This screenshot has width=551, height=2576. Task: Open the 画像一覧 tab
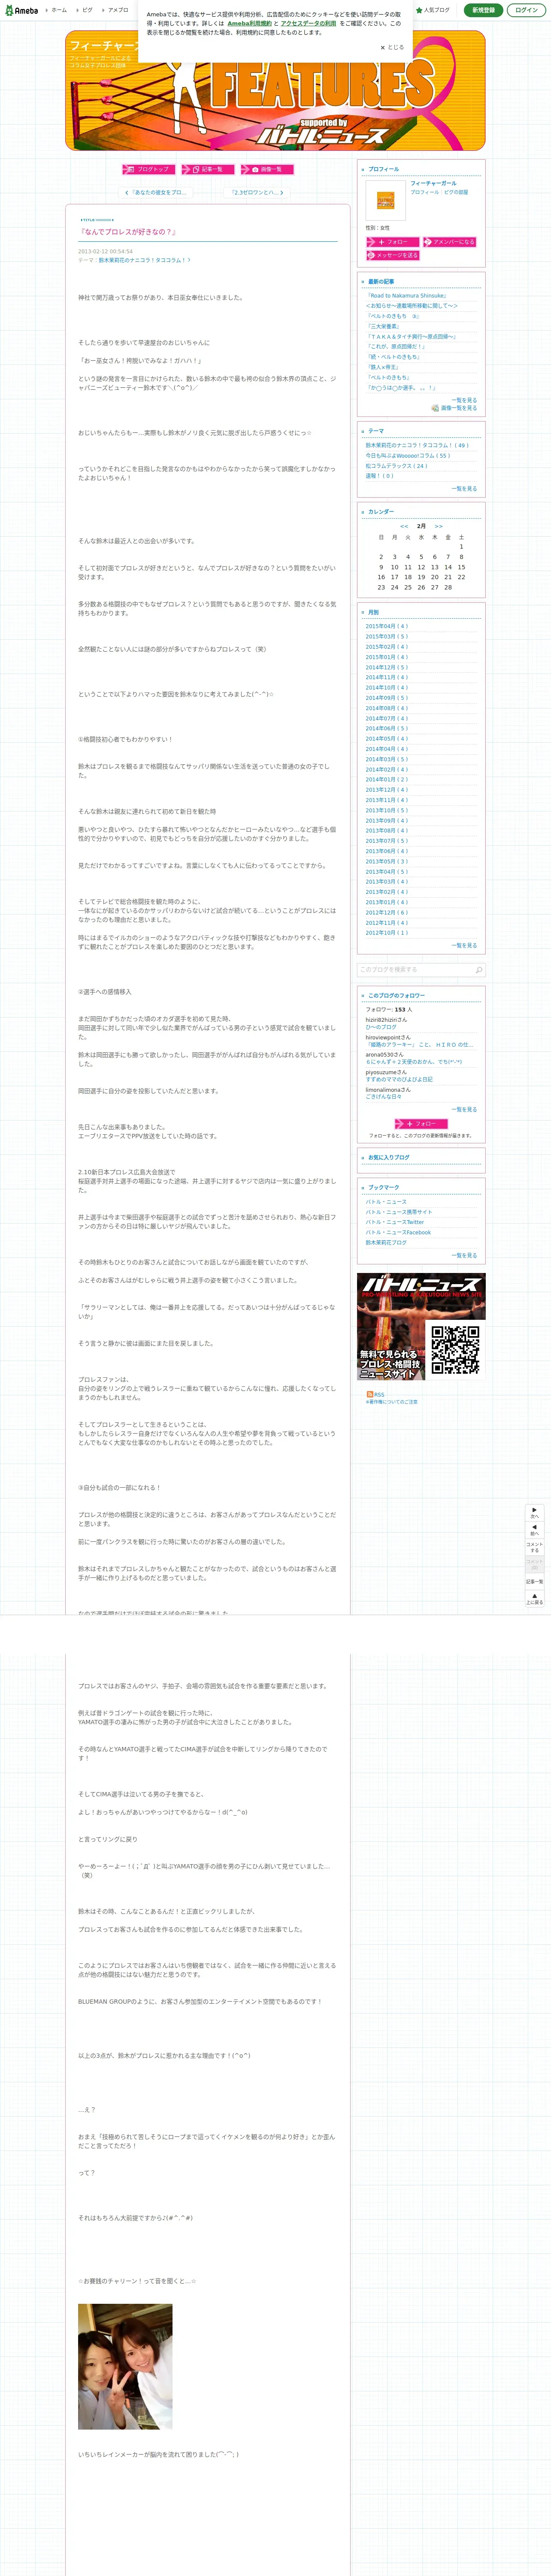point(267,169)
